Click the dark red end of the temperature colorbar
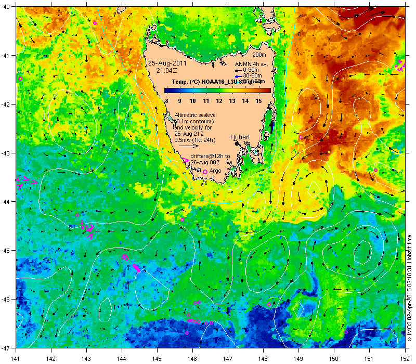This screenshot has width=416, height=364. pyautogui.click(x=269, y=90)
